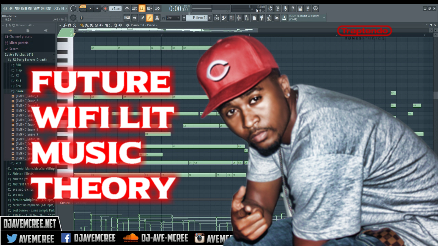This screenshot has width=438, height=246.
Task: Enable the metronome toggle
Action: click(x=127, y=9)
